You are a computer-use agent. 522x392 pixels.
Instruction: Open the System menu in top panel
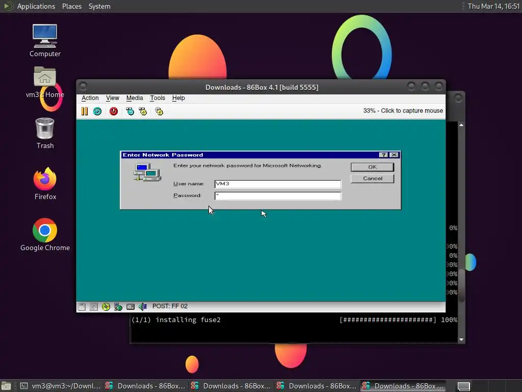point(99,6)
